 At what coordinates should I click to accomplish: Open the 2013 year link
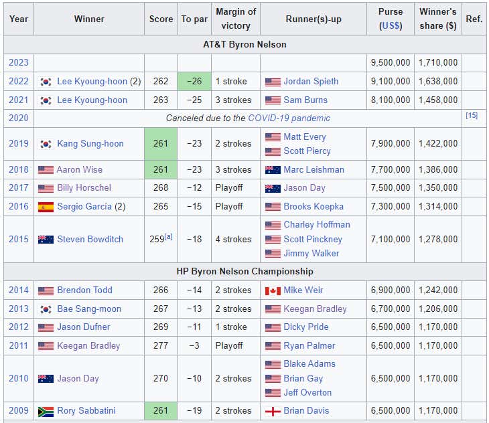(18, 309)
